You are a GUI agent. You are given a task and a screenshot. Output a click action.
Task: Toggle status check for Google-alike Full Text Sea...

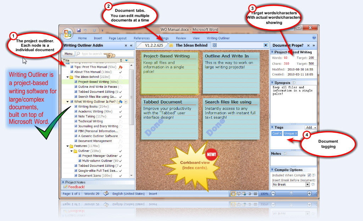point(121,171)
